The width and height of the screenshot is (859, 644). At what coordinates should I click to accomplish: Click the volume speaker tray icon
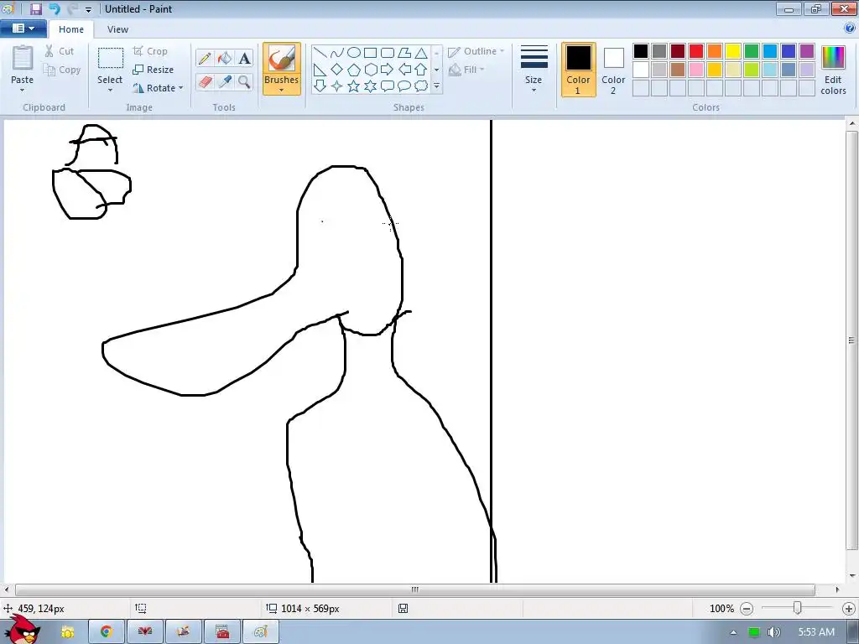click(x=773, y=632)
